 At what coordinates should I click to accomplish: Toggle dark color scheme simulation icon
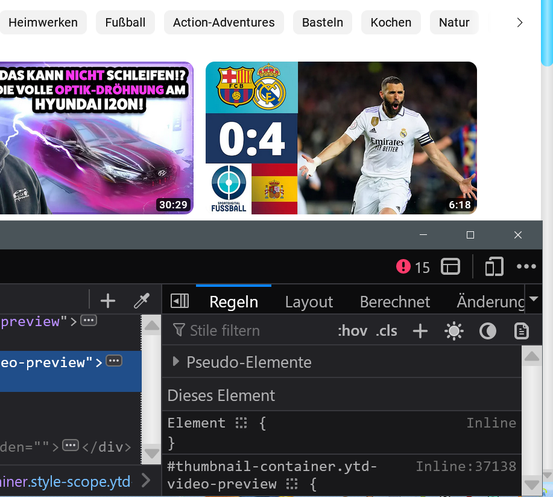tap(487, 331)
